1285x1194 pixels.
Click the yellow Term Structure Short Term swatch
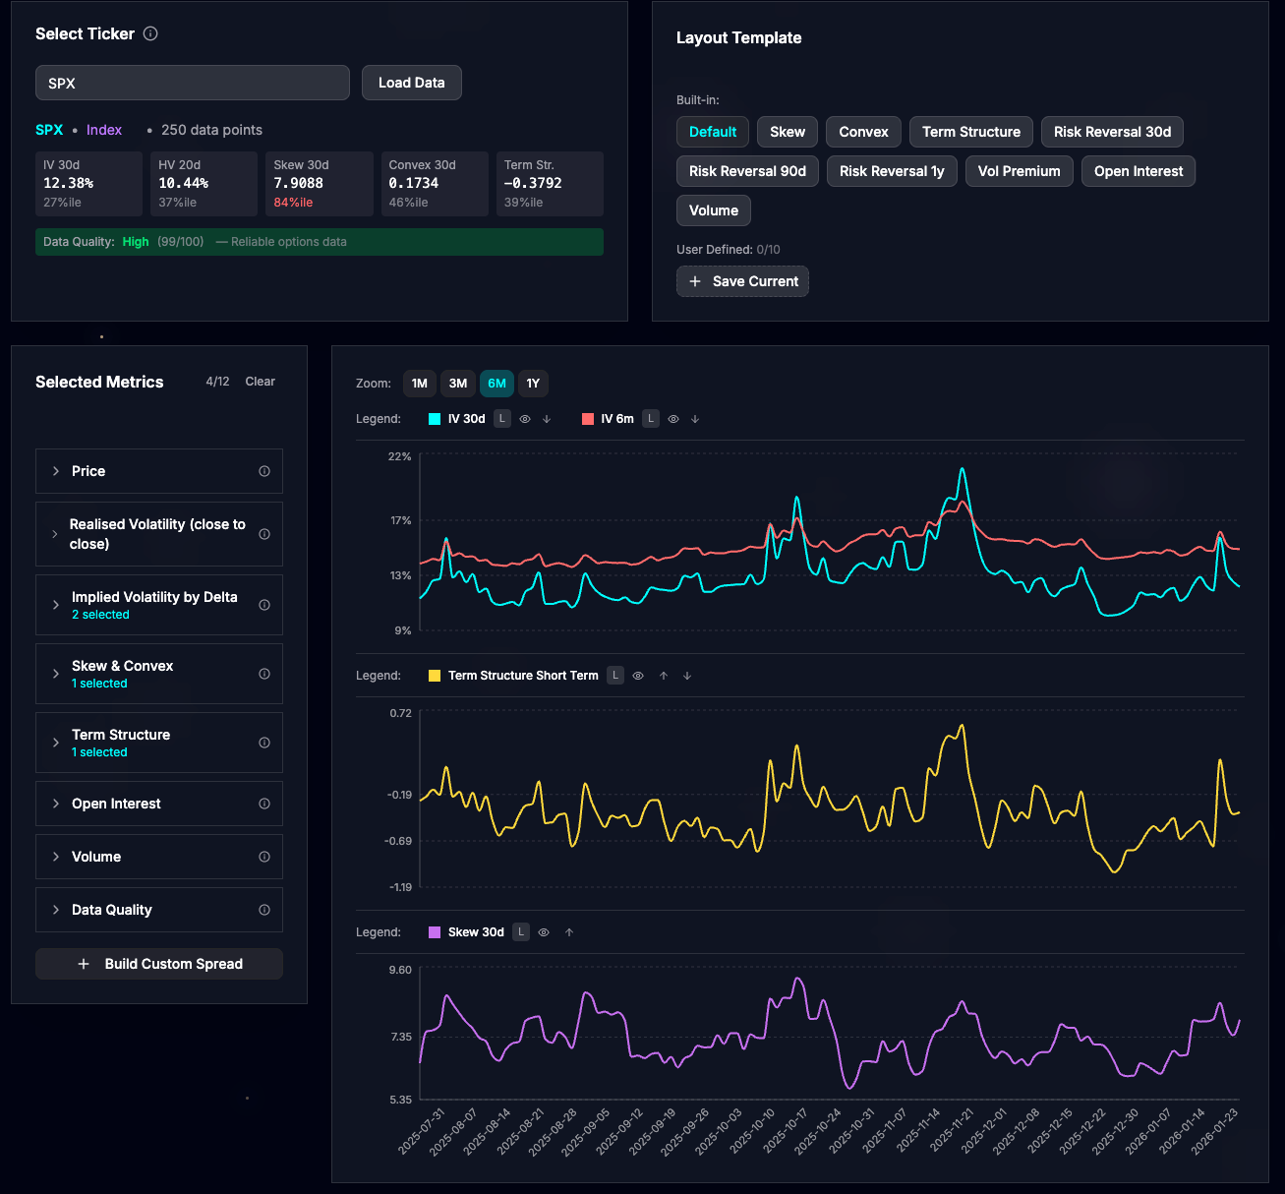435,676
